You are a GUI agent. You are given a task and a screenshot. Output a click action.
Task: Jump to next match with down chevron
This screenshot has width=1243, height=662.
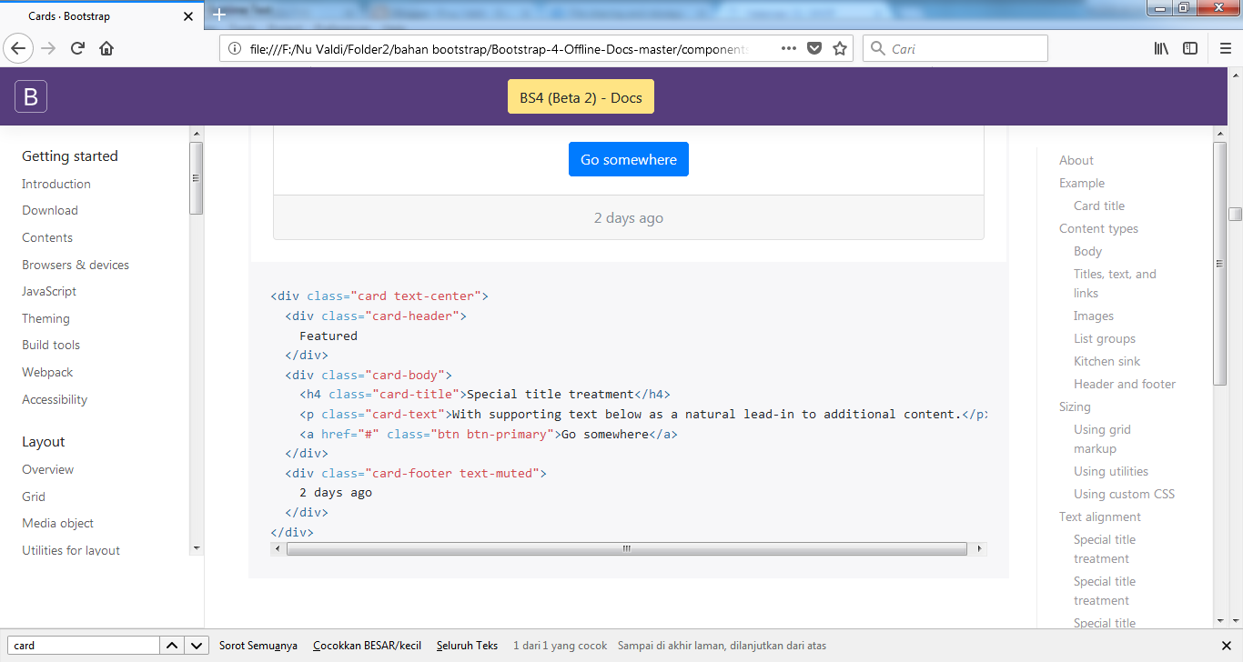196,645
